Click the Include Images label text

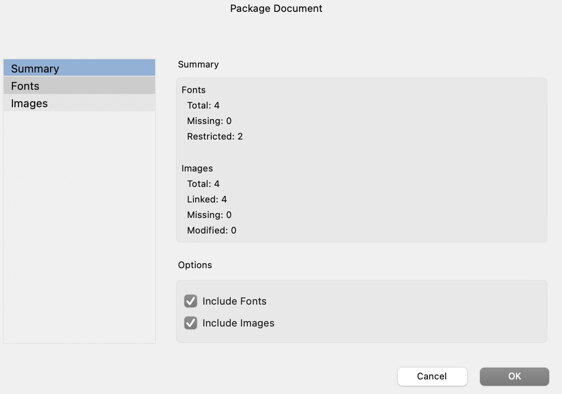click(x=239, y=323)
